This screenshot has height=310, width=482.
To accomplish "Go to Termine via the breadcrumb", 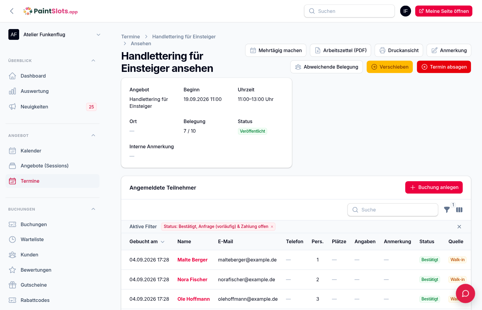I will (x=131, y=37).
